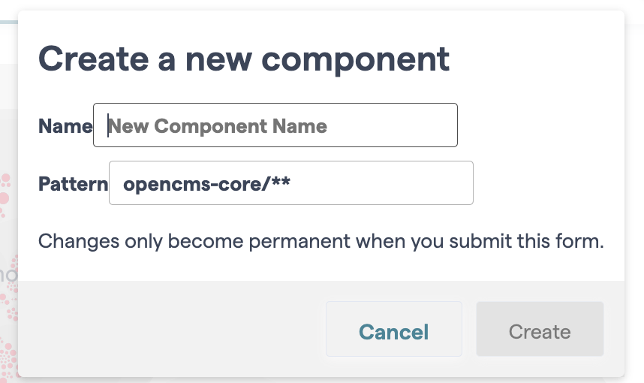Click the "Create a new component" heading
This screenshot has height=383, width=644.
click(243, 59)
